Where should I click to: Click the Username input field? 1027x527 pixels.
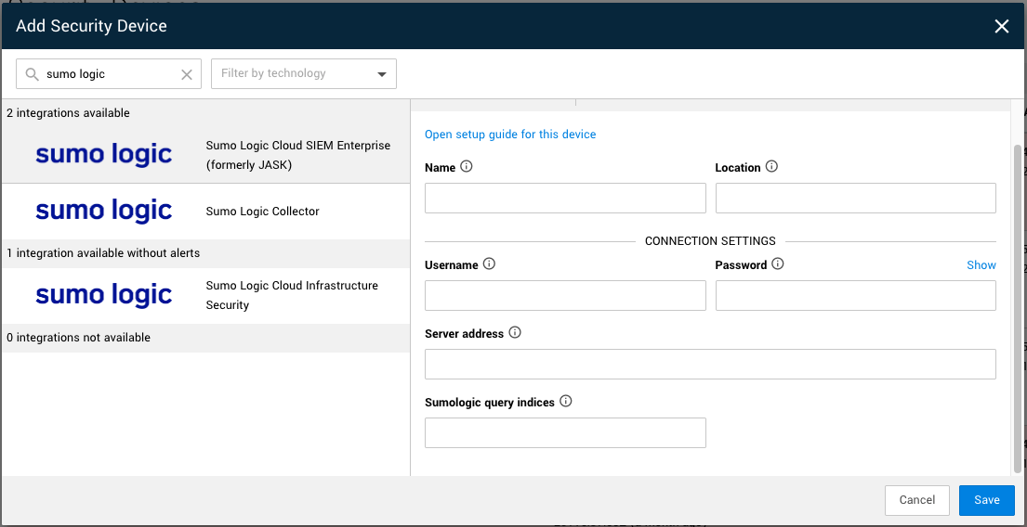pos(565,296)
